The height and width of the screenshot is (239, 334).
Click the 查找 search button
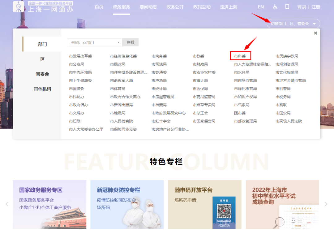pyautogui.click(x=130, y=42)
